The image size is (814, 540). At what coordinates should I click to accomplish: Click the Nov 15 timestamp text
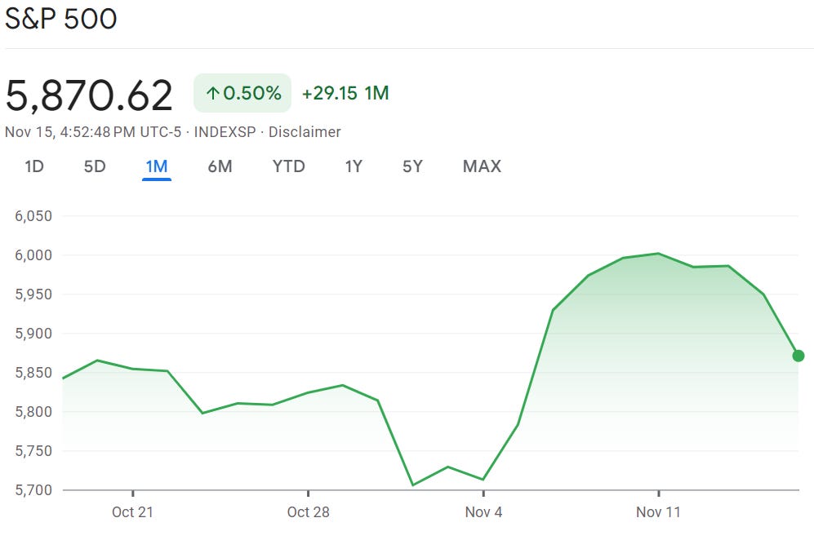(93, 132)
